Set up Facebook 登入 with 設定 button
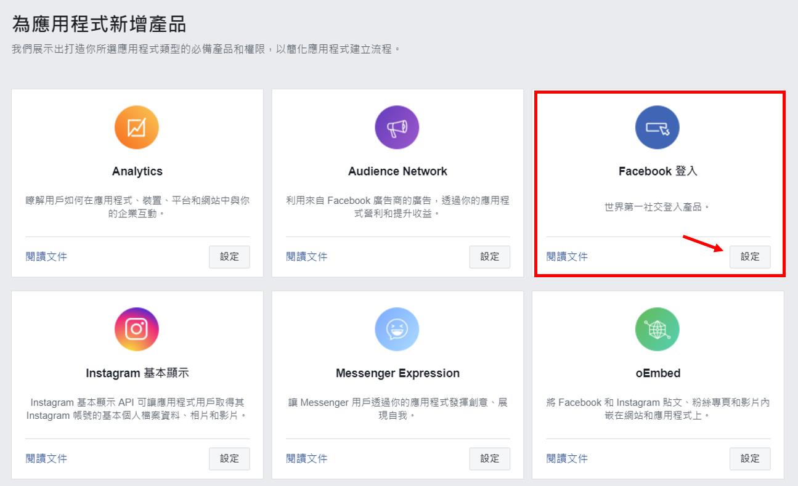This screenshot has width=798, height=486. 749,257
